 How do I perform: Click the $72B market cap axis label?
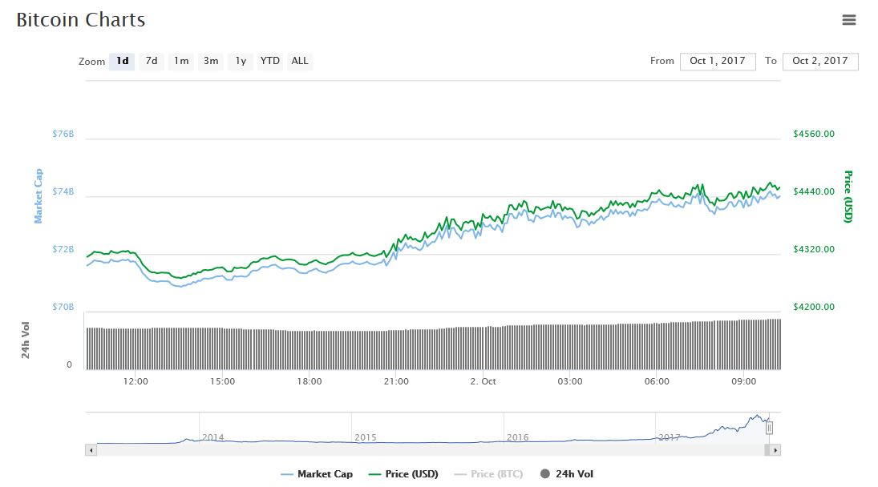tap(63, 249)
